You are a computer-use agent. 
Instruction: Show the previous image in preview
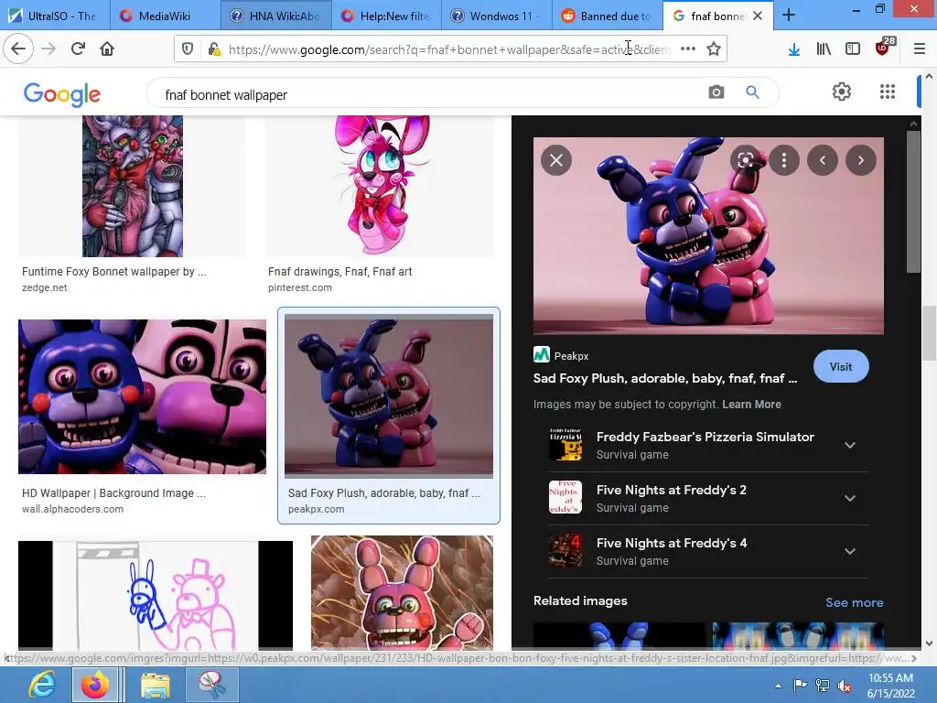pyautogui.click(x=823, y=160)
